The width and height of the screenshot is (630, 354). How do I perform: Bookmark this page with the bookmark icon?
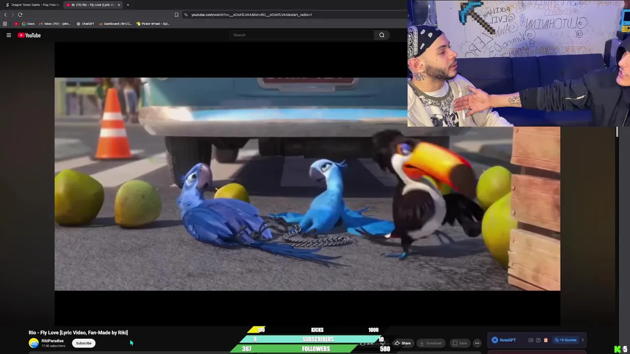point(177,15)
